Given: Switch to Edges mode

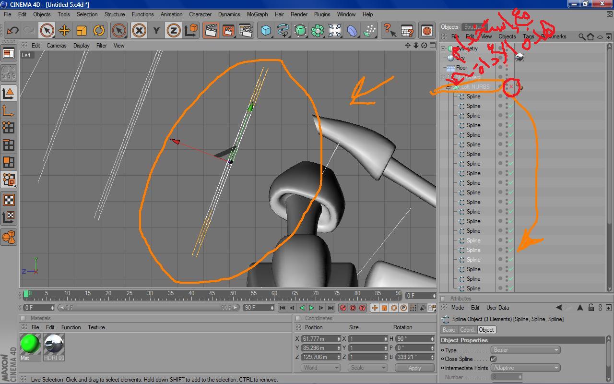Looking at the screenshot, I should pyautogui.click(x=9, y=144).
